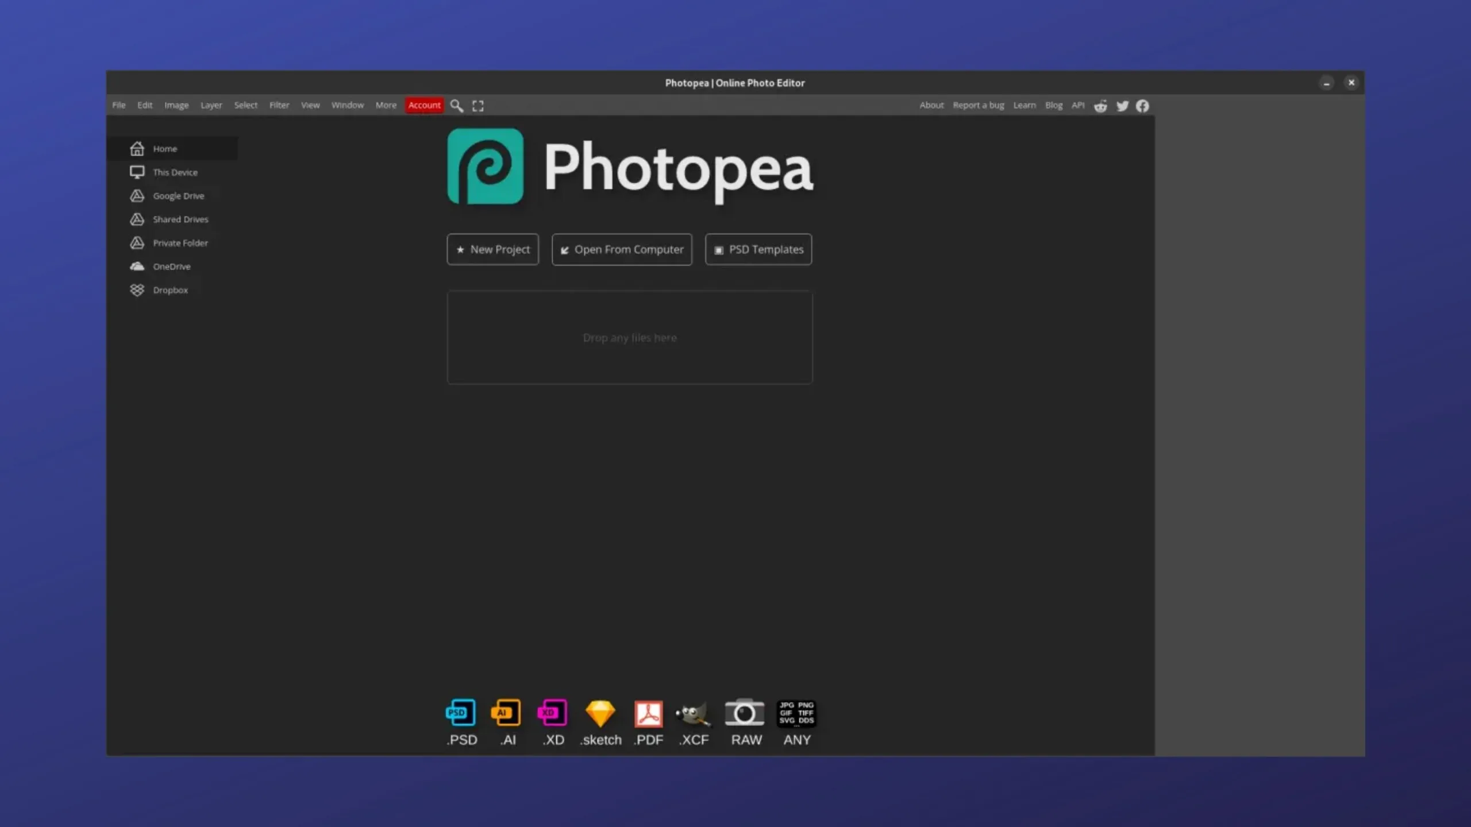The image size is (1471, 827).
Task: Click the .sketch diamond icon
Action: coord(600,714)
